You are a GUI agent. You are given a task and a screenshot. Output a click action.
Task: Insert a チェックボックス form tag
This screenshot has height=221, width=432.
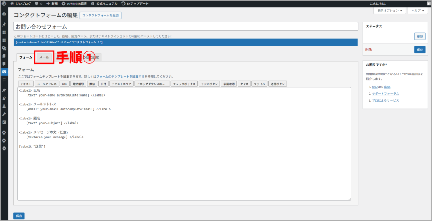(184, 84)
